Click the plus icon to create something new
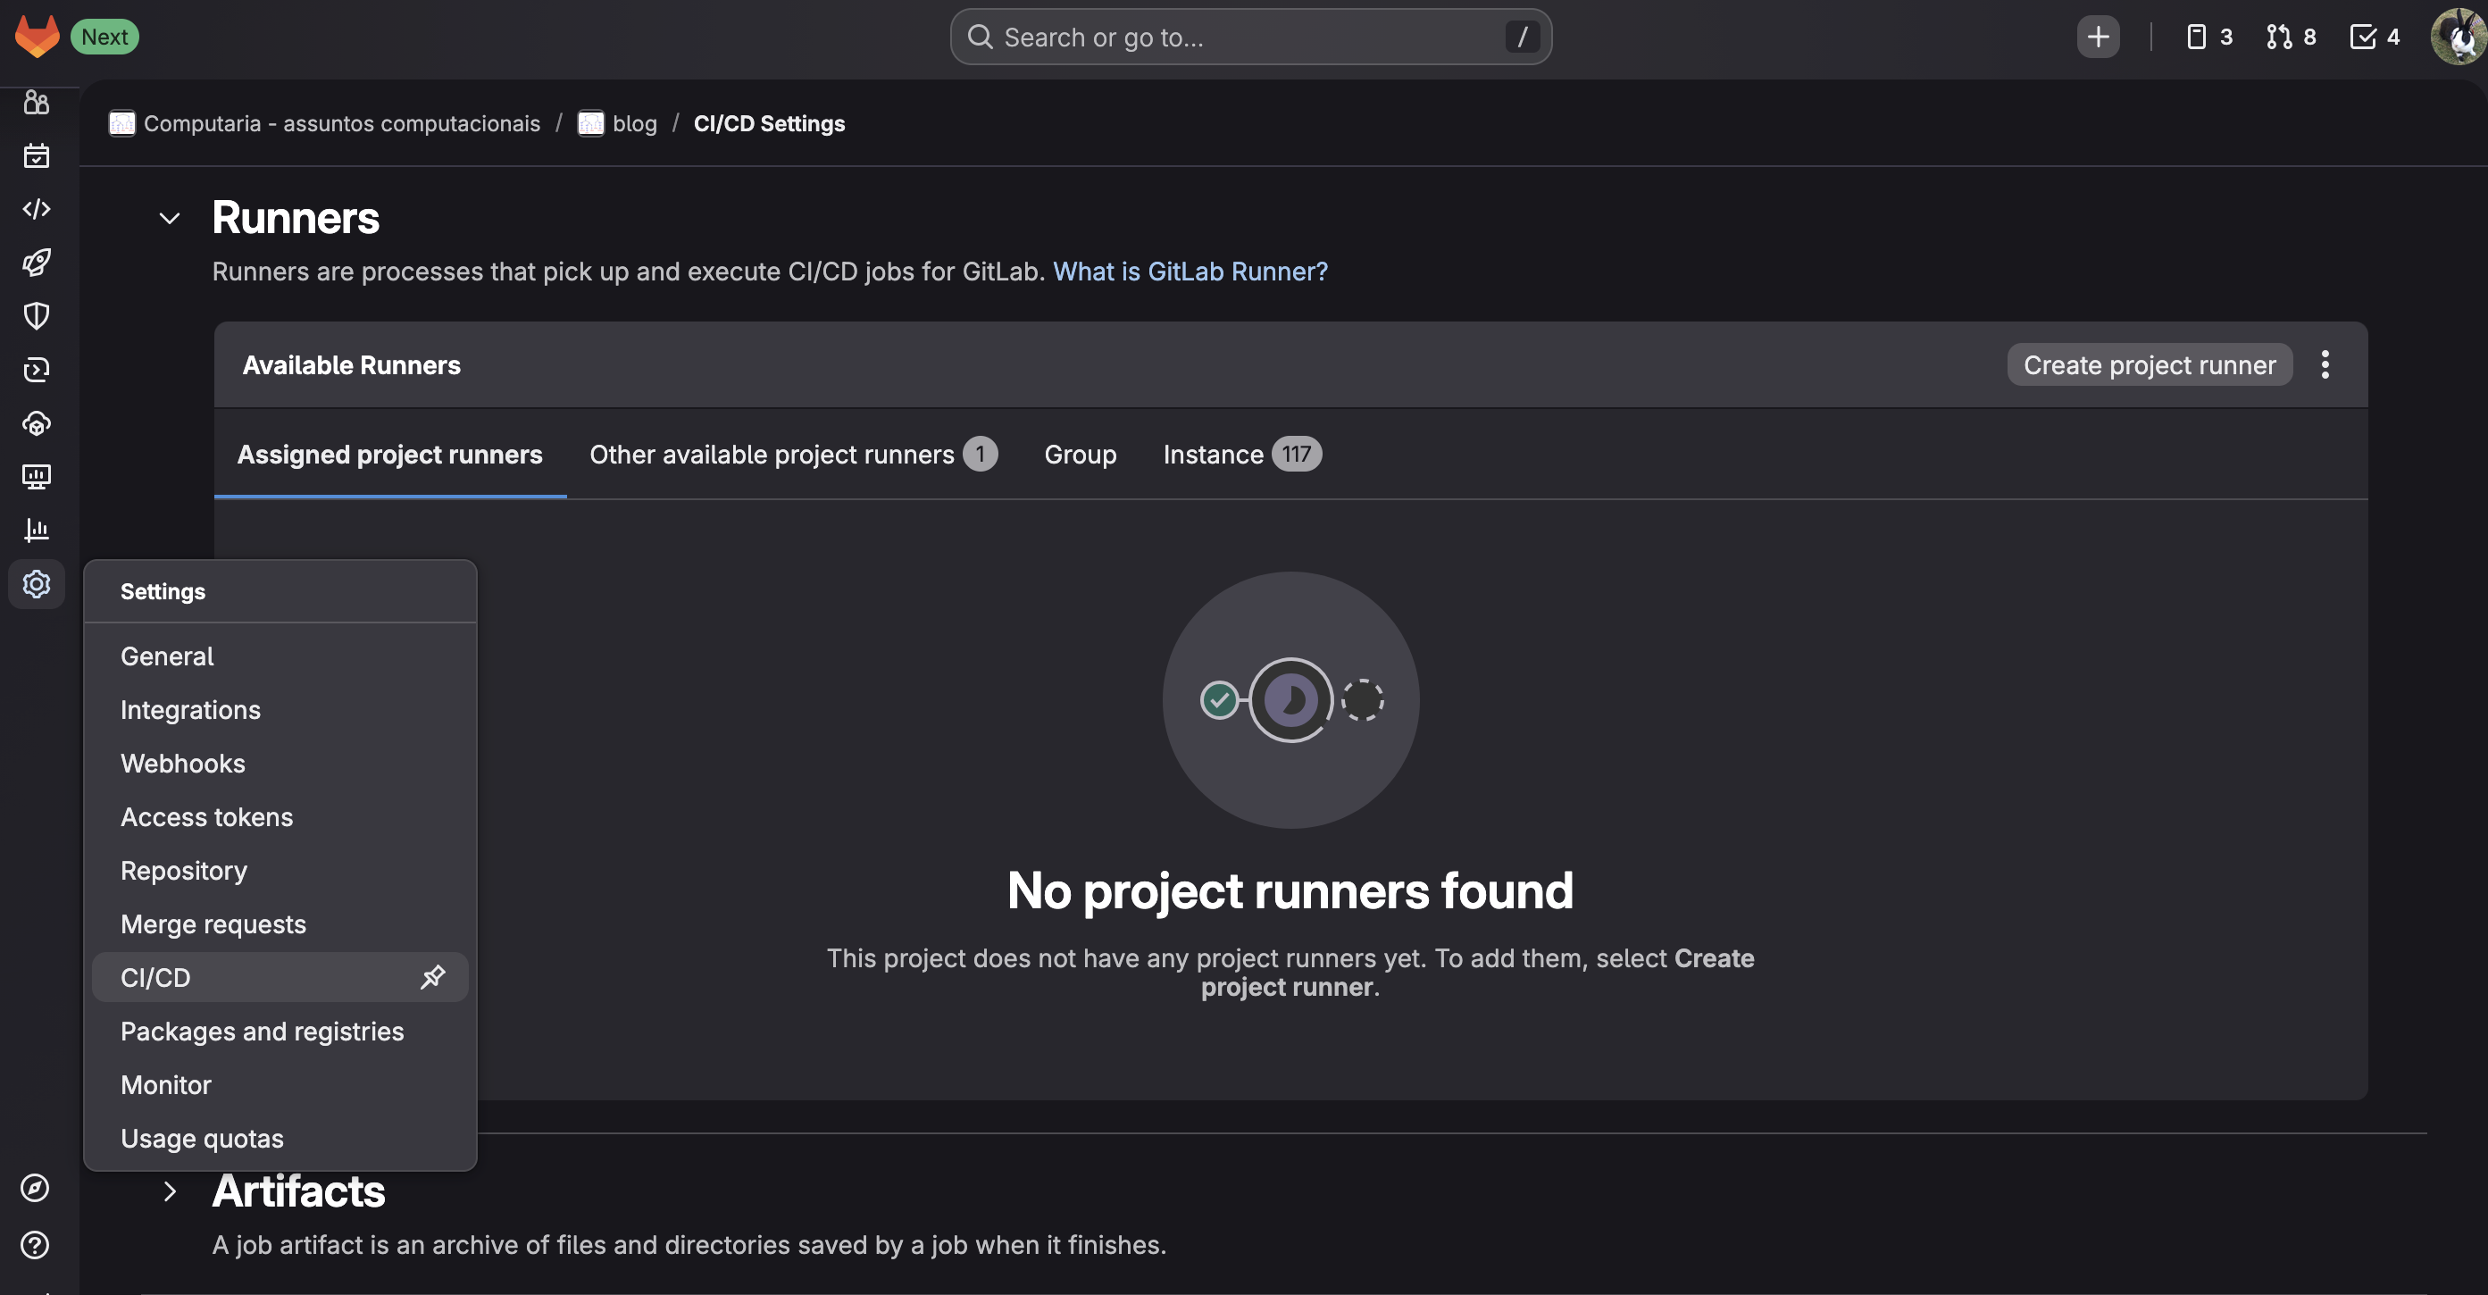2488x1295 pixels. [2098, 37]
